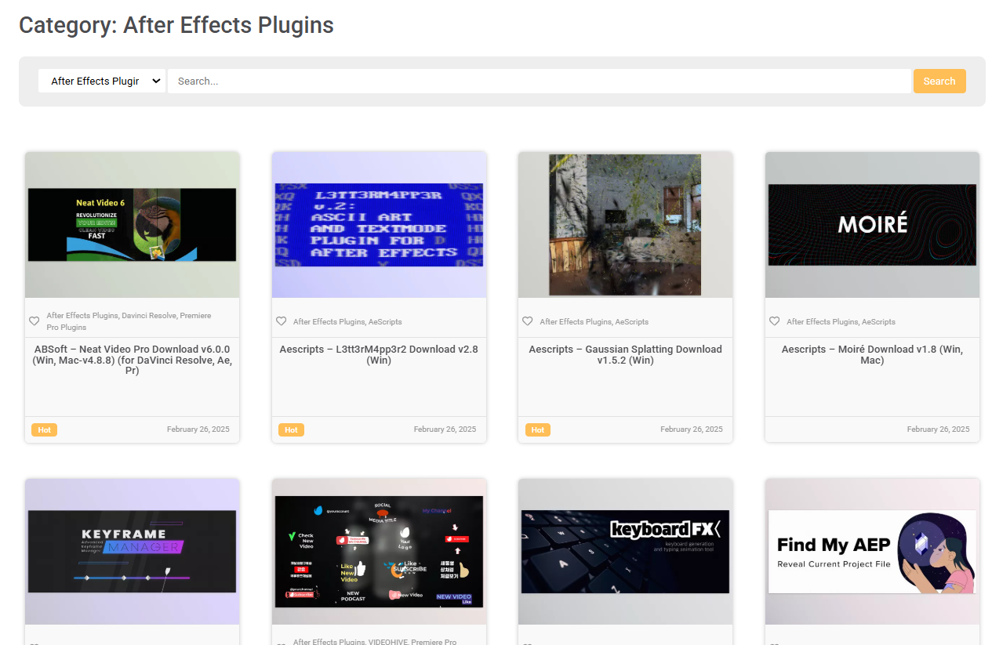Click heart icon on L3tt3rM4pp3r2 card
The image size is (992, 645).
[x=282, y=321]
